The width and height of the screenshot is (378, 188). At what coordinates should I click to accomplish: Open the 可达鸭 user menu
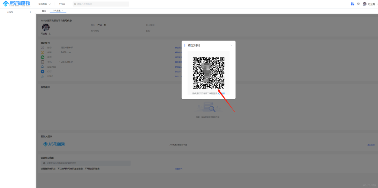[x=372, y=4]
